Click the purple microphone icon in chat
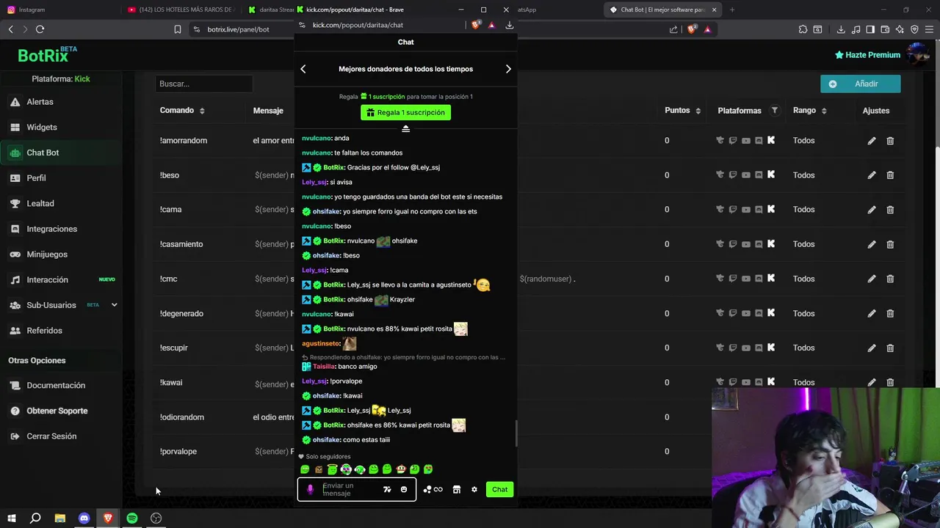This screenshot has height=528, width=940. pos(310,489)
